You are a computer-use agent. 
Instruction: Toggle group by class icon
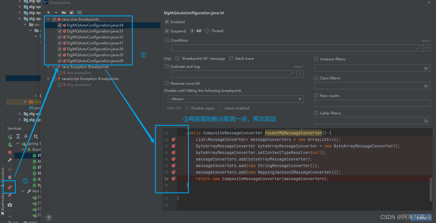click(79, 12)
